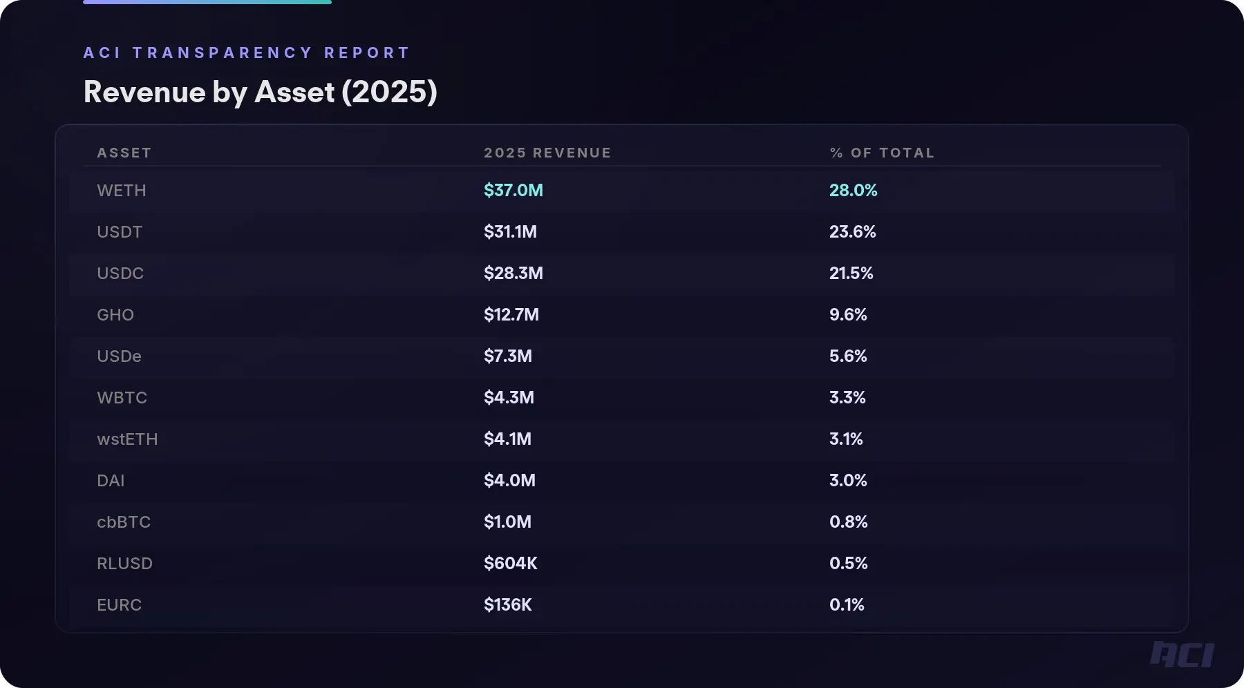This screenshot has width=1244, height=688.
Task: Click the wstETH asset label
Action: click(127, 439)
